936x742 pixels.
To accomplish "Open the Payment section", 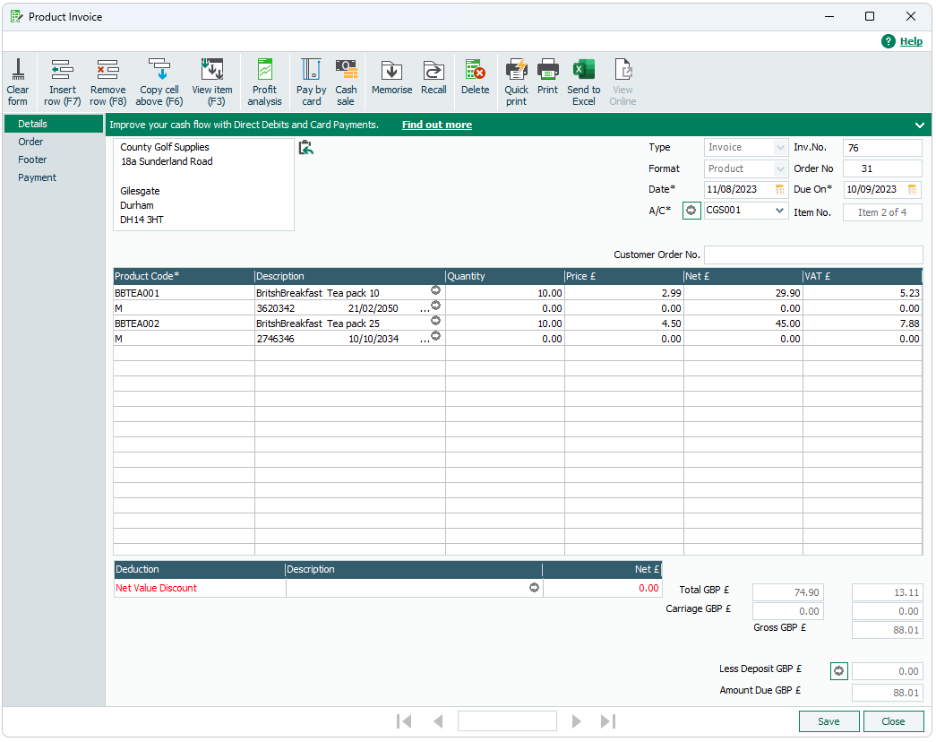I will 37,177.
